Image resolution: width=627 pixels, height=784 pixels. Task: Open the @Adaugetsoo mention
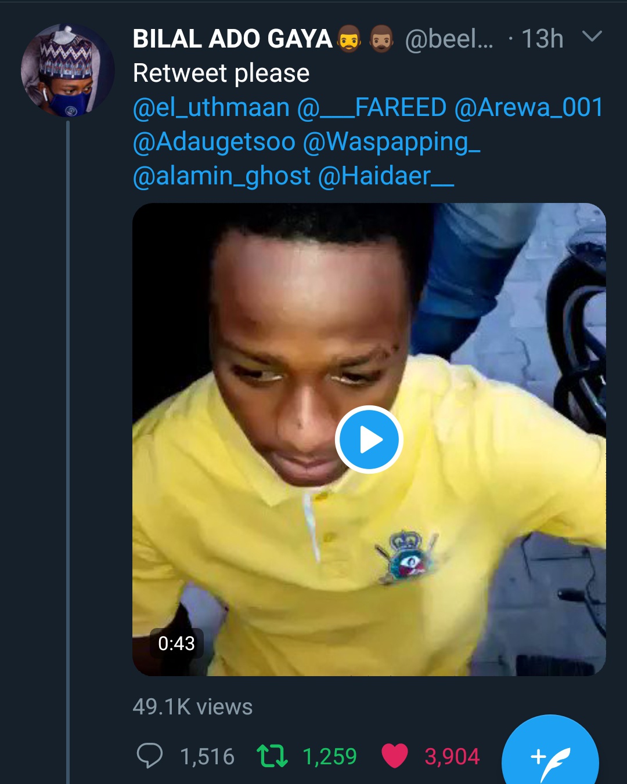point(214,142)
